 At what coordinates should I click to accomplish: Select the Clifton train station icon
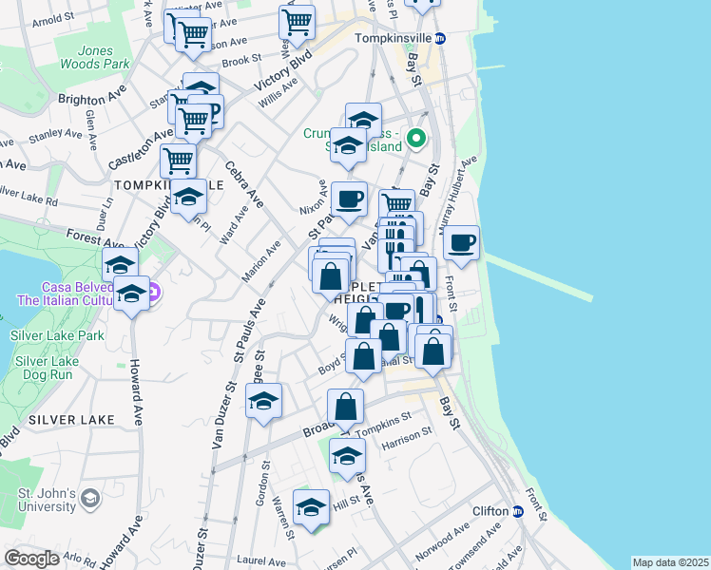(x=518, y=511)
